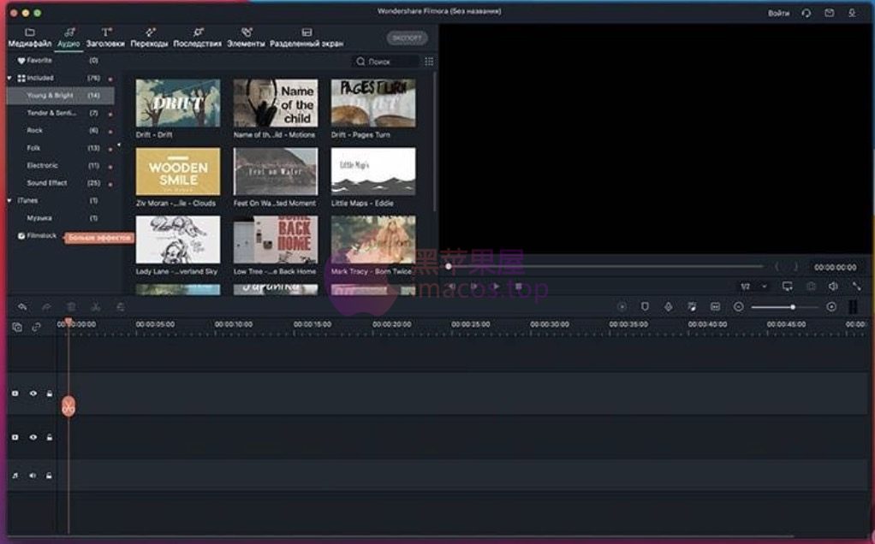The width and height of the screenshot is (875, 544).
Task: Zoom in timeline with plus icon
Action: pyautogui.click(x=831, y=307)
